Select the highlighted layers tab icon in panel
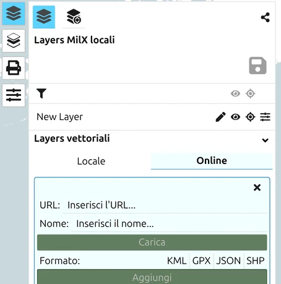The height and width of the screenshot is (284, 281). [44, 17]
